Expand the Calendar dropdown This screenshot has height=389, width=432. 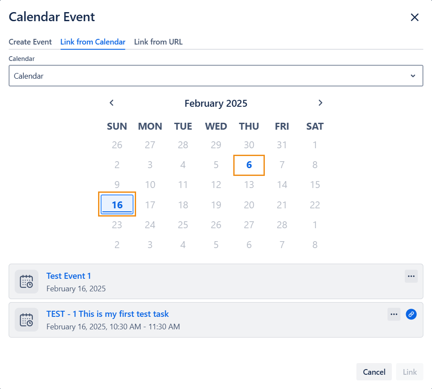[x=216, y=76]
